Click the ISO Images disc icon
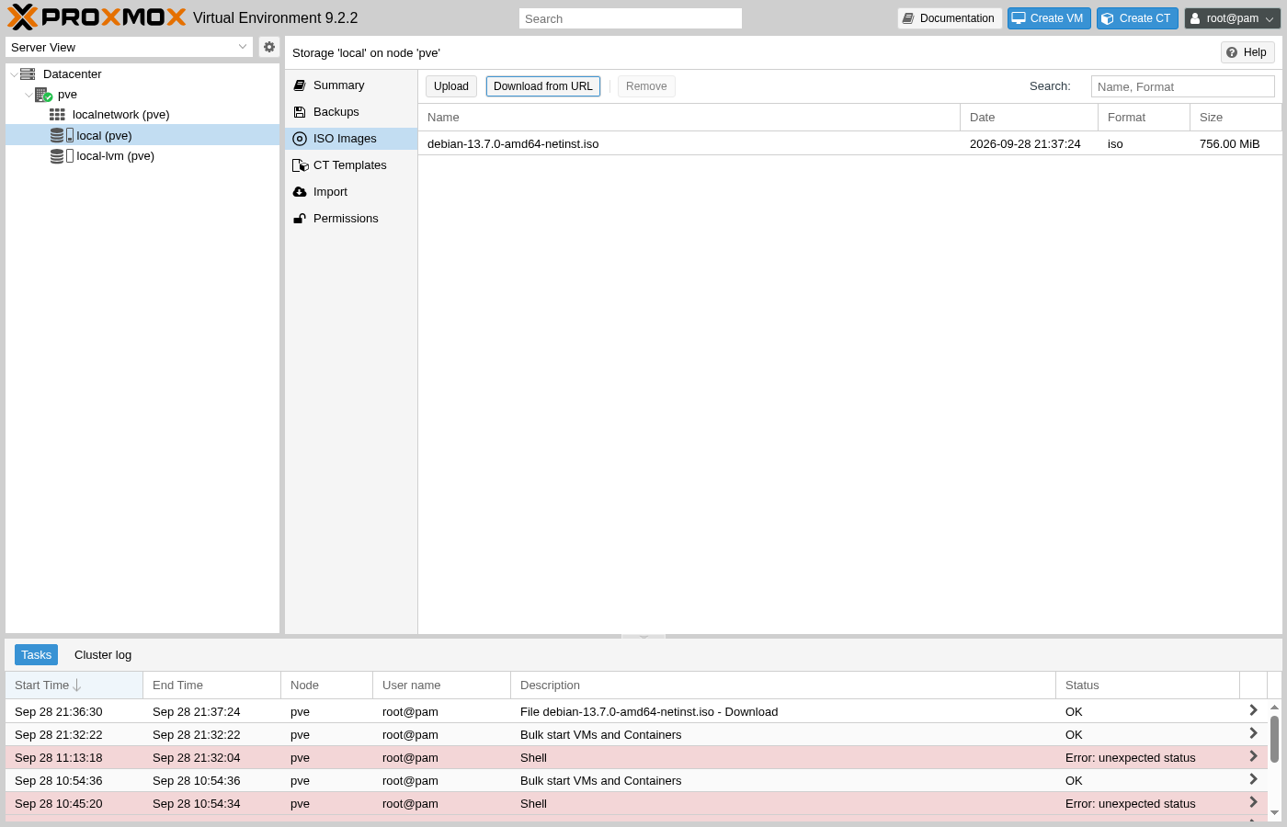This screenshot has height=827, width=1287. tap(300, 139)
